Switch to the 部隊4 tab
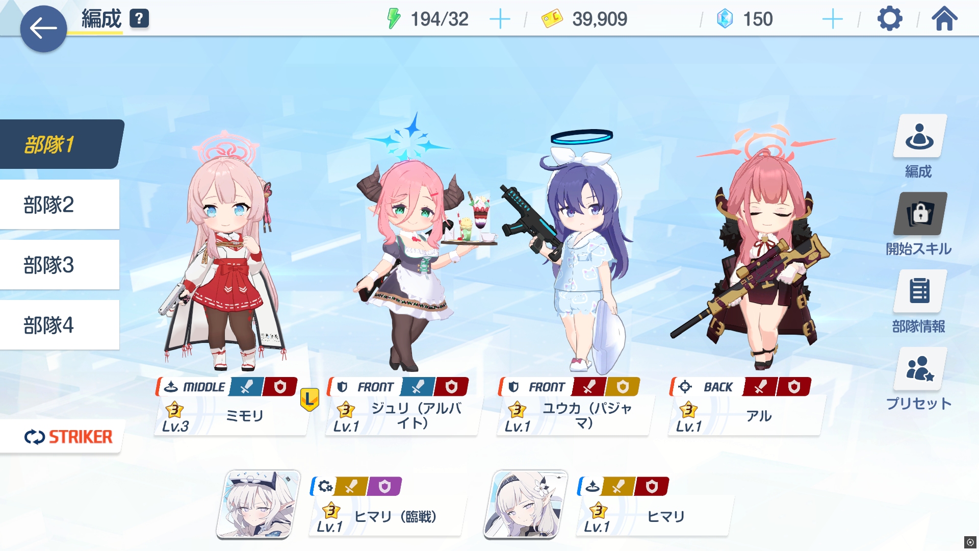 tap(60, 325)
